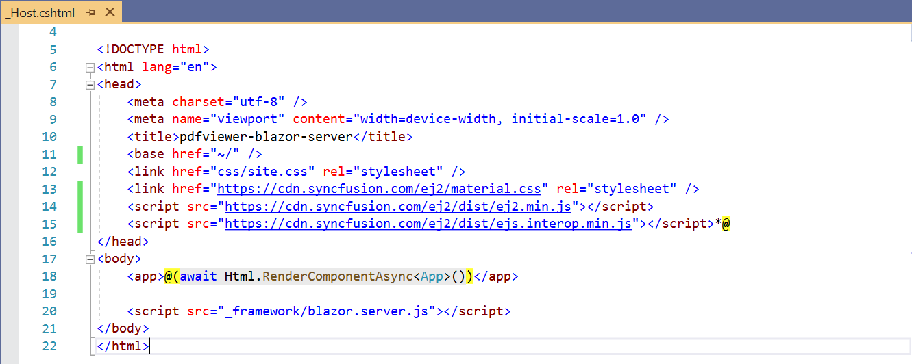
Task: Click line number 15 in the margin
Action: [49, 224]
